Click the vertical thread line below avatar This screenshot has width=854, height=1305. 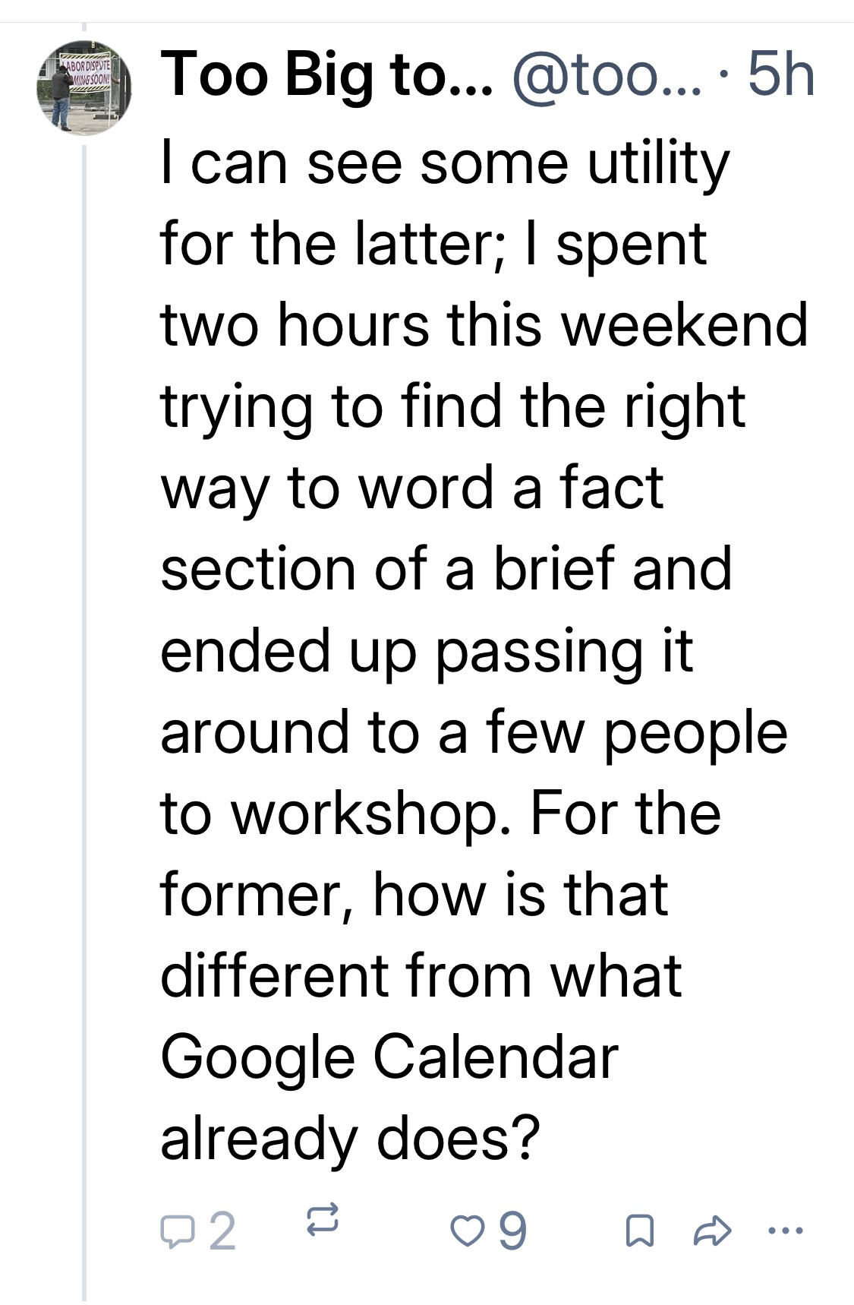85,684
